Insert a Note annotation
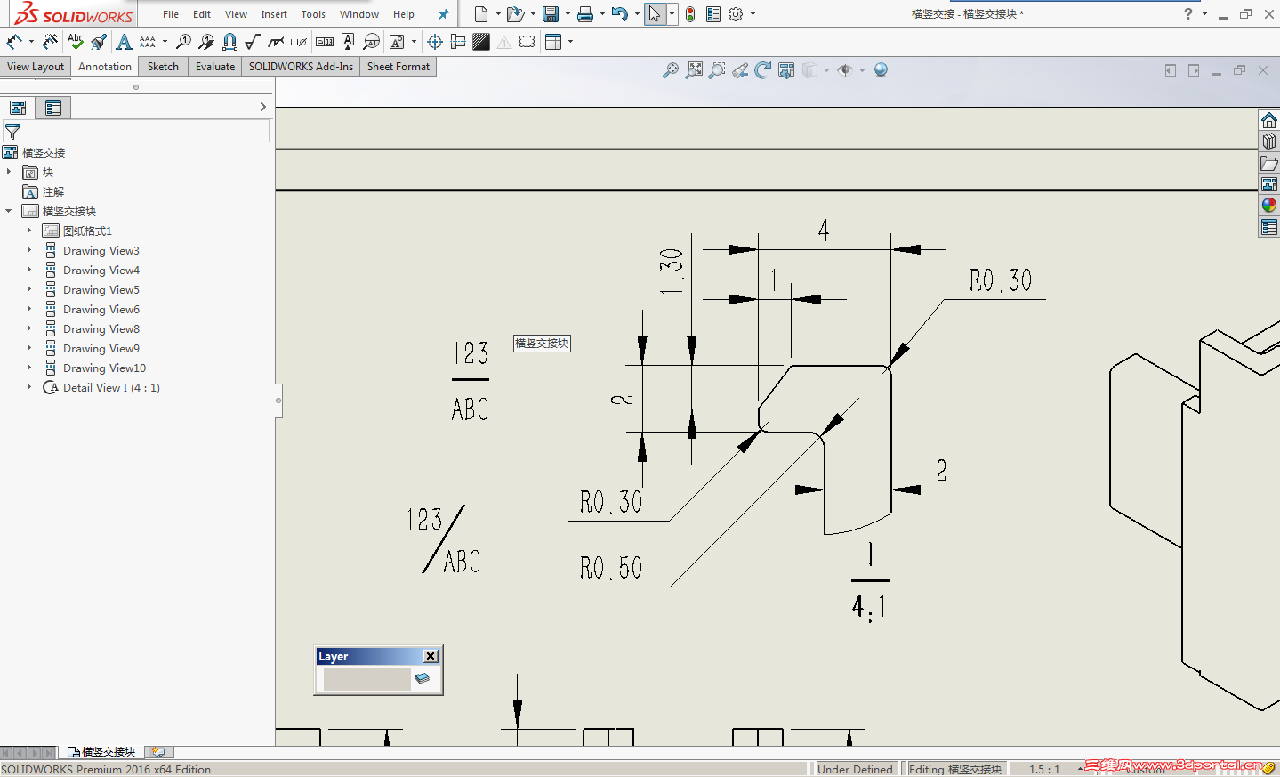 coord(125,42)
